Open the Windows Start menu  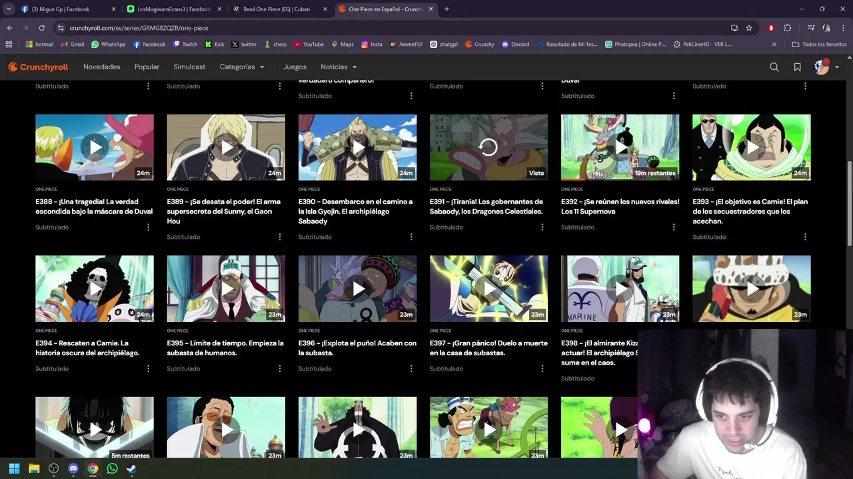click(x=14, y=468)
